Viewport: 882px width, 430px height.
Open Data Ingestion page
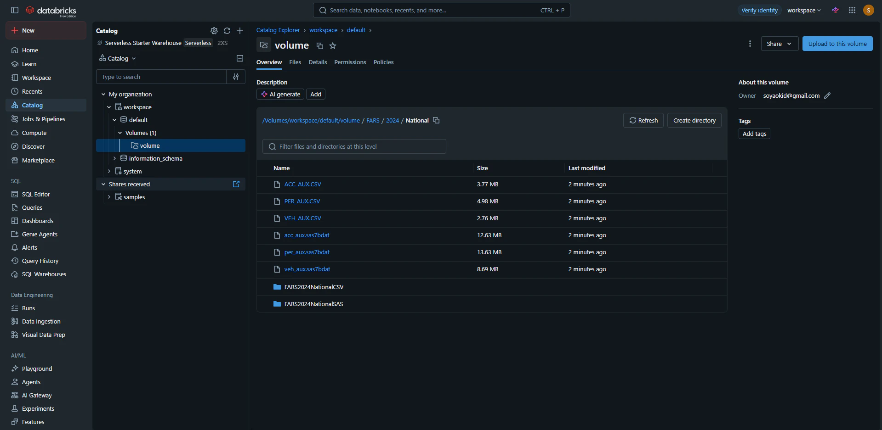click(46, 321)
